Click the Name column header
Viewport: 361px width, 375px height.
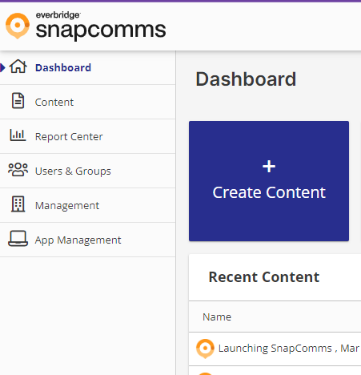(217, 317)
